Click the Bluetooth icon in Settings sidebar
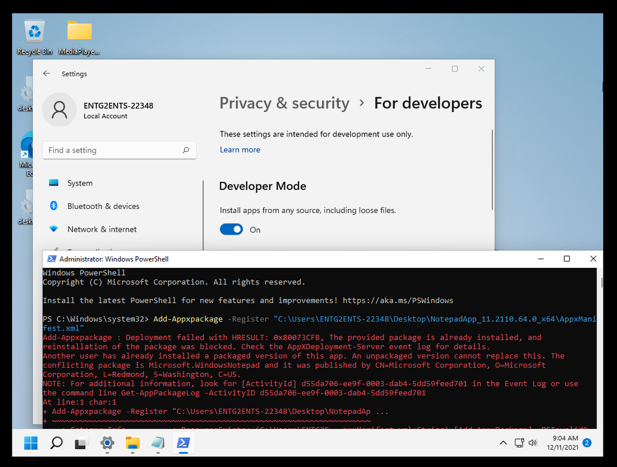Image resolution: width=617 pixels, height=467 pixels. point(54,205)
